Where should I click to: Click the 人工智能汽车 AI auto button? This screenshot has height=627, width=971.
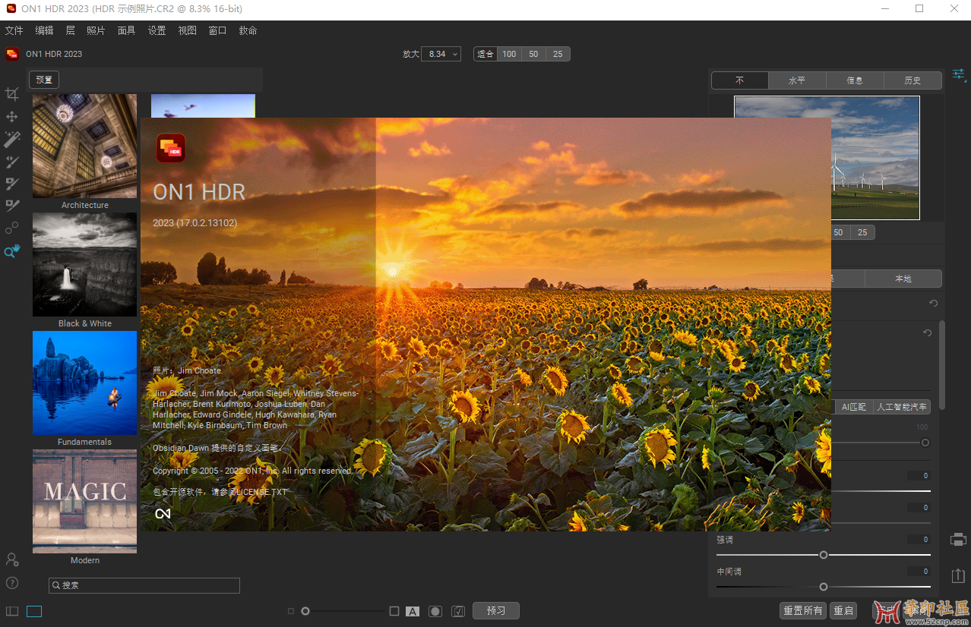tap(902, 407)
